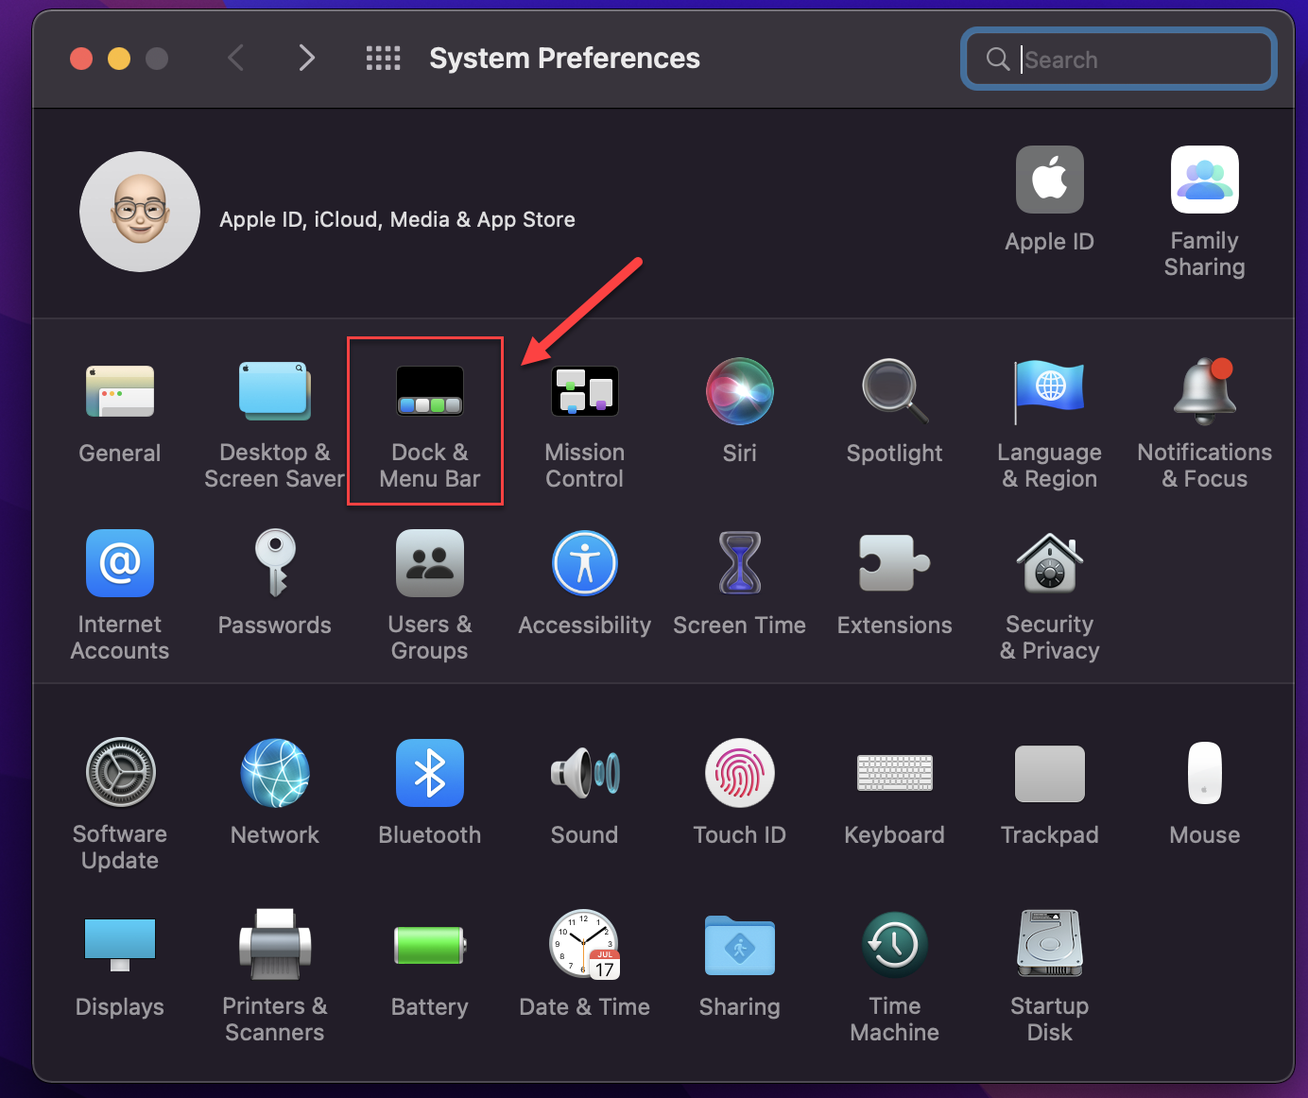Go forward with the right chevron
Image resolution: width=1308 pixels, height=1098 pixels.
(306, 58)
